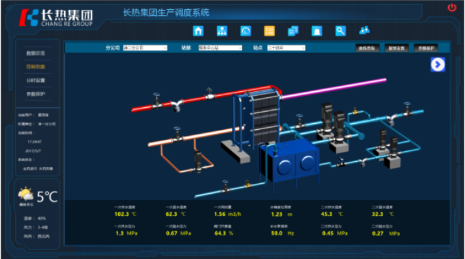Go to next page with arrow button
Image resolution: width=465 pixels, height=259 pixels.
(438, 65)
